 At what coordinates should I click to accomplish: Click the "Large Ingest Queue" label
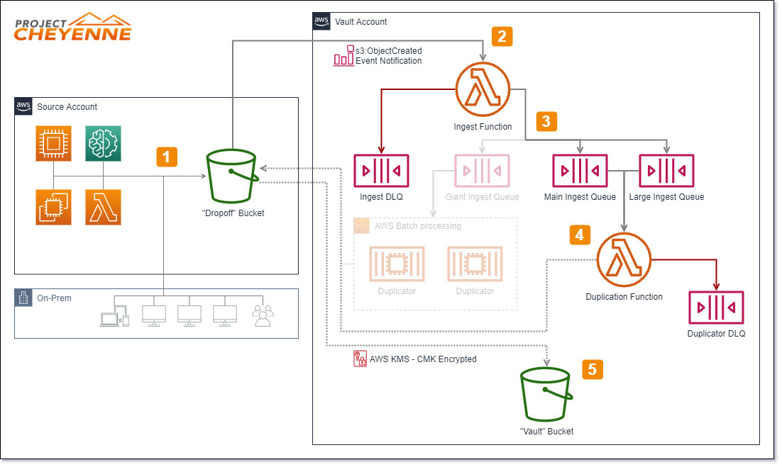(667, 197)
